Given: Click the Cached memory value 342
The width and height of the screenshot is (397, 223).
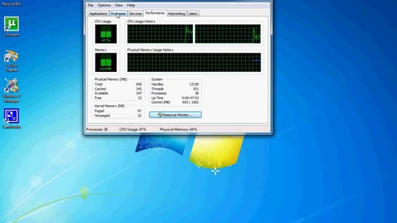Looking at the screenshot, I should point(139,89).
